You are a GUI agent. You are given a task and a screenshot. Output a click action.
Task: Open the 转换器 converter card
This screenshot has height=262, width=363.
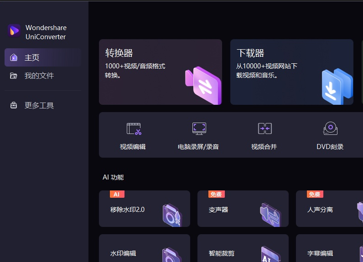point(161,72)
